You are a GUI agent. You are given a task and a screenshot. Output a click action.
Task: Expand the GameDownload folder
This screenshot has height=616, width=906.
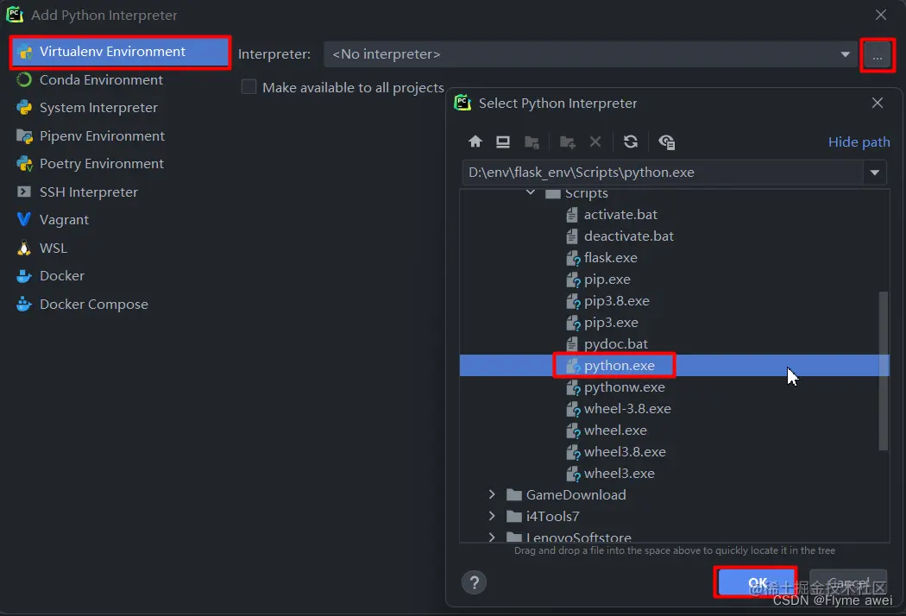pyautogui.click(x=492, y=494)
